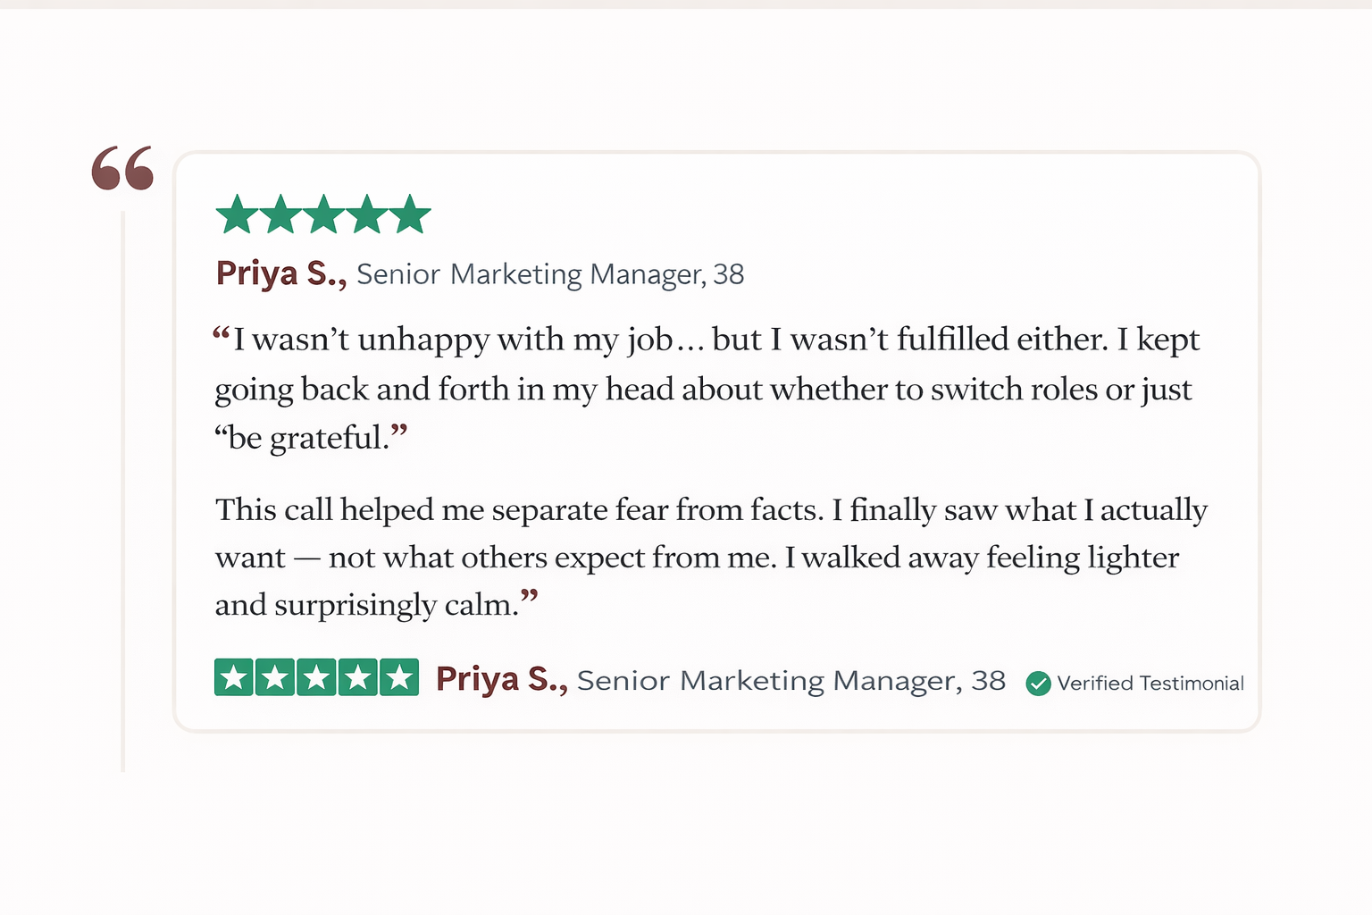Select the second boxed star in the bottom rating

coord(275,677)
